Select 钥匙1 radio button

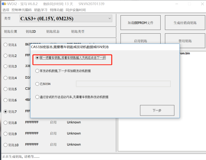(5, 45)
